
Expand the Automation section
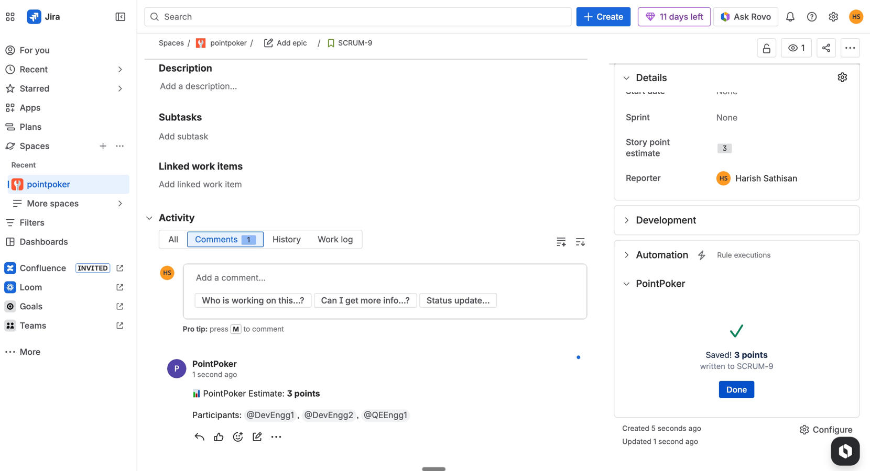[627, 255]
